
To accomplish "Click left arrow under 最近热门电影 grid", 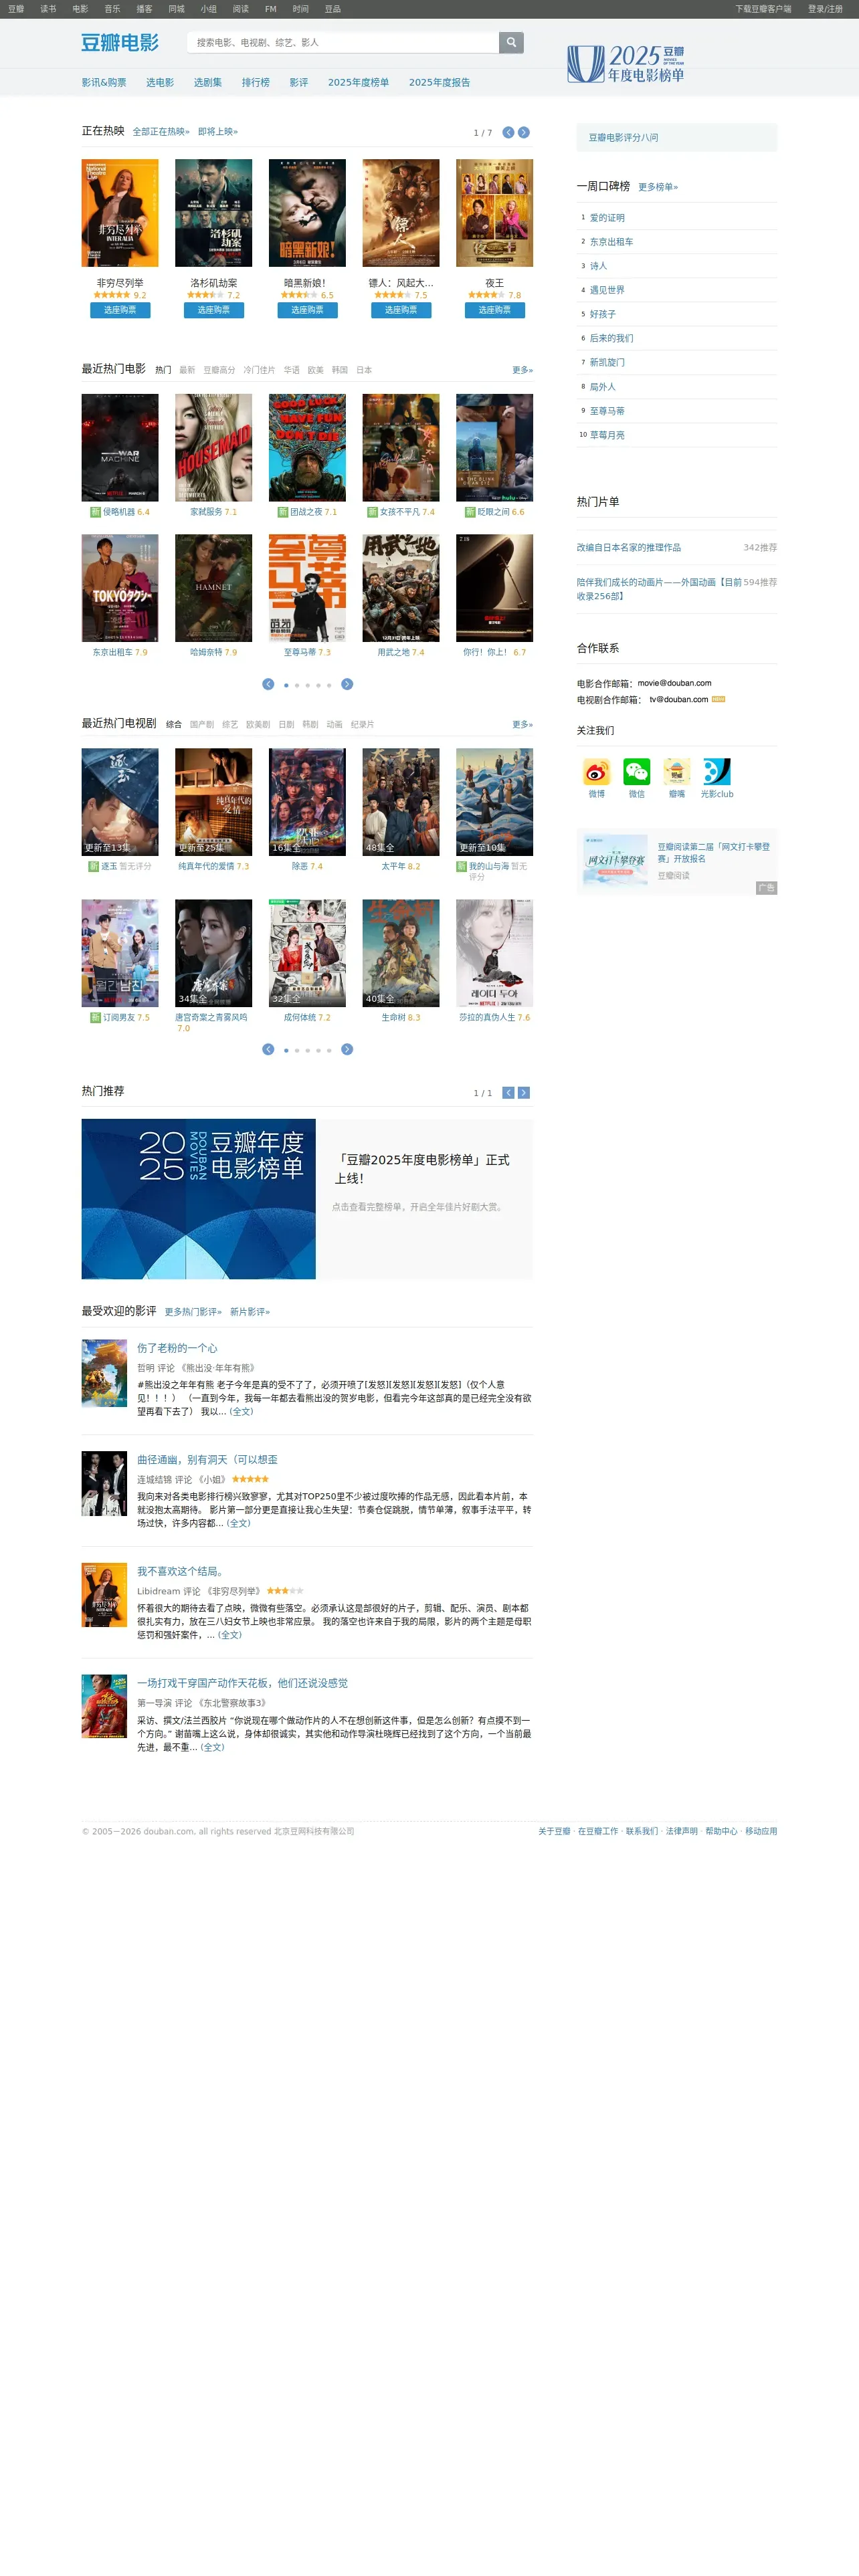I will click(x=268, y=684).
